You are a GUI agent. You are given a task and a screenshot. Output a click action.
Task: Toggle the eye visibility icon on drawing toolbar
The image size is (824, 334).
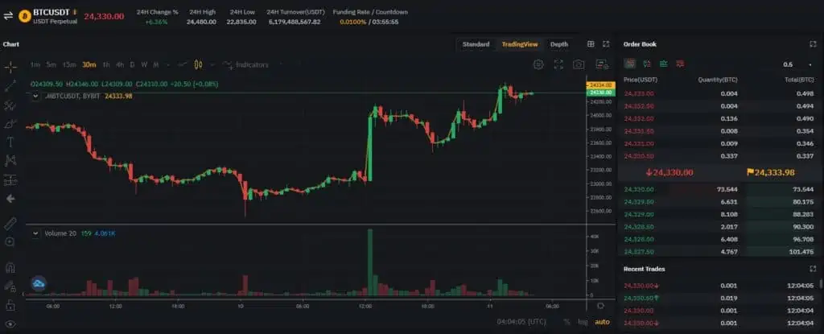coord(10,324)
